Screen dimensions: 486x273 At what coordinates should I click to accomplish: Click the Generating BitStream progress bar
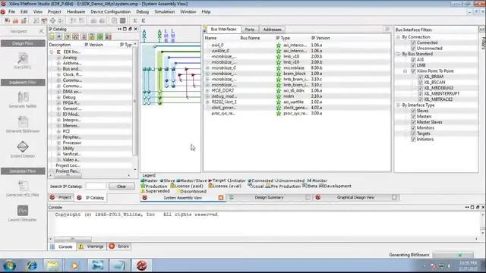click(453, 255)
